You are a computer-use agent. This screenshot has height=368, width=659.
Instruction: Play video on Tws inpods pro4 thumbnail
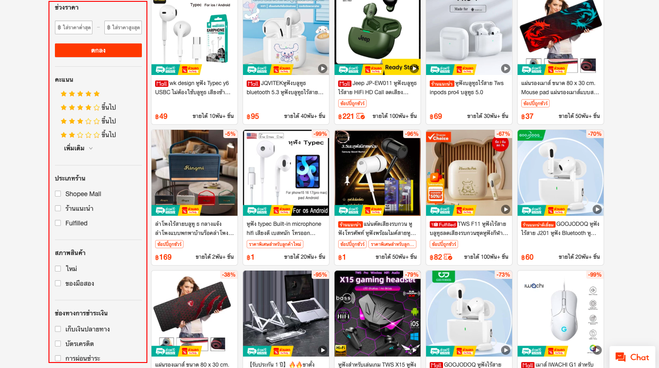[506, 69]
